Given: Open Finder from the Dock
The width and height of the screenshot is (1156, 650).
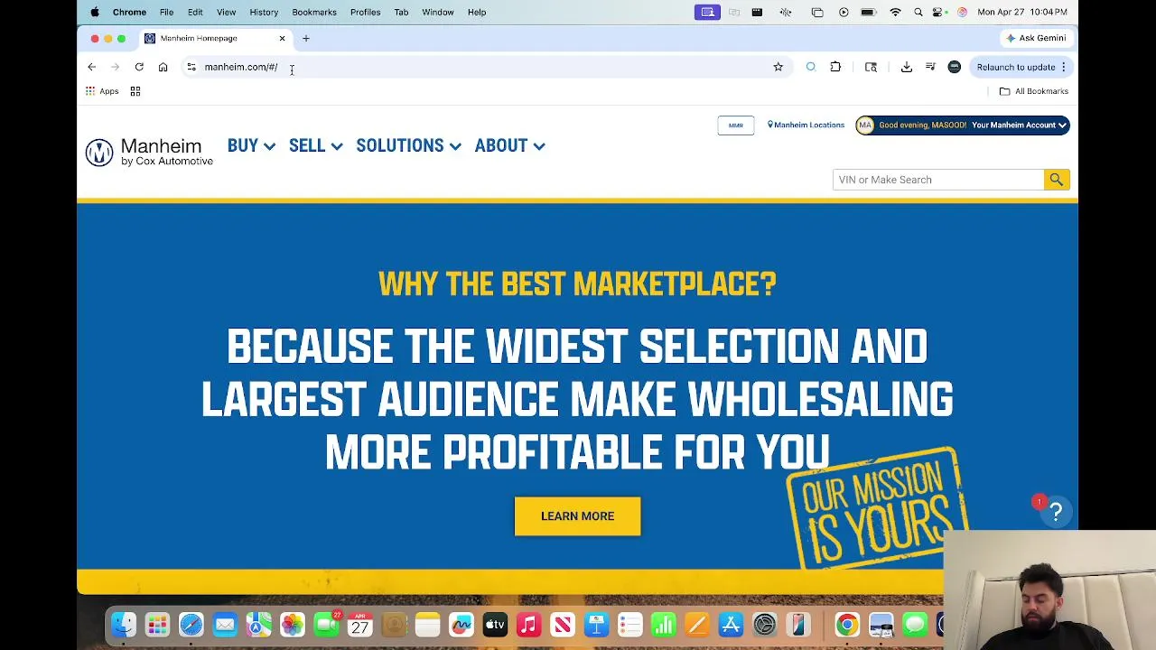Looking at the screenshot, I should (x=124, y=625).
